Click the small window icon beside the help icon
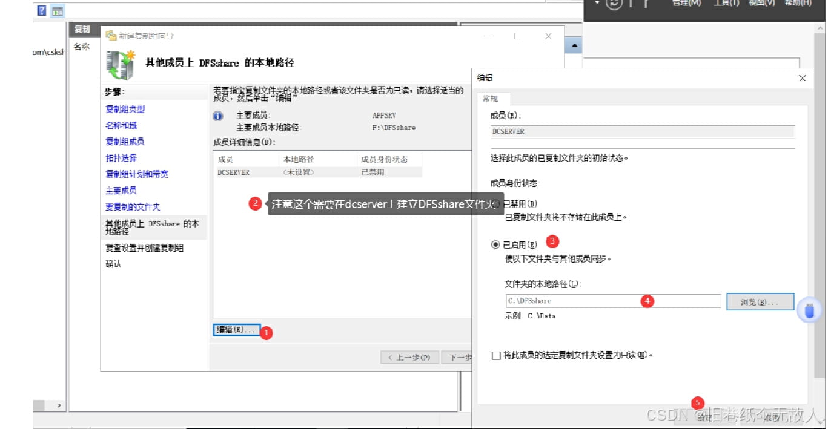The image size is (828, 429). [58, 10]
